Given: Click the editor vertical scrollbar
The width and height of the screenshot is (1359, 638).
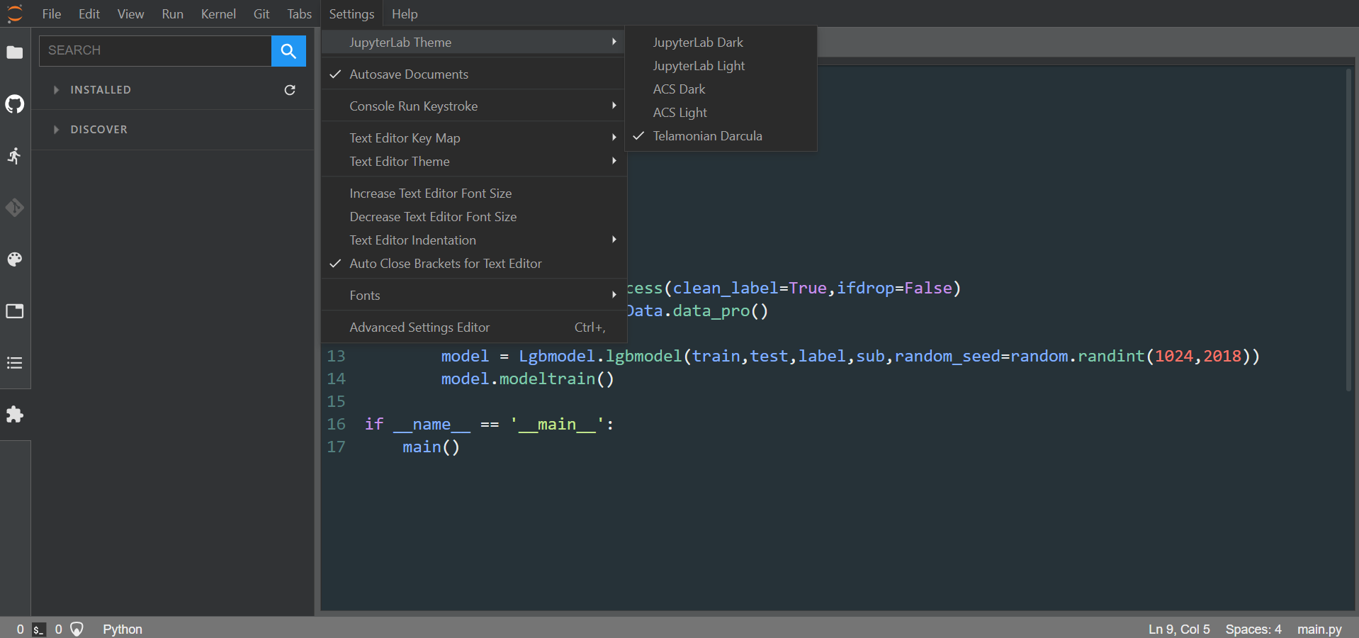Looking at the screenshot, I should [x=1350, y=229].
